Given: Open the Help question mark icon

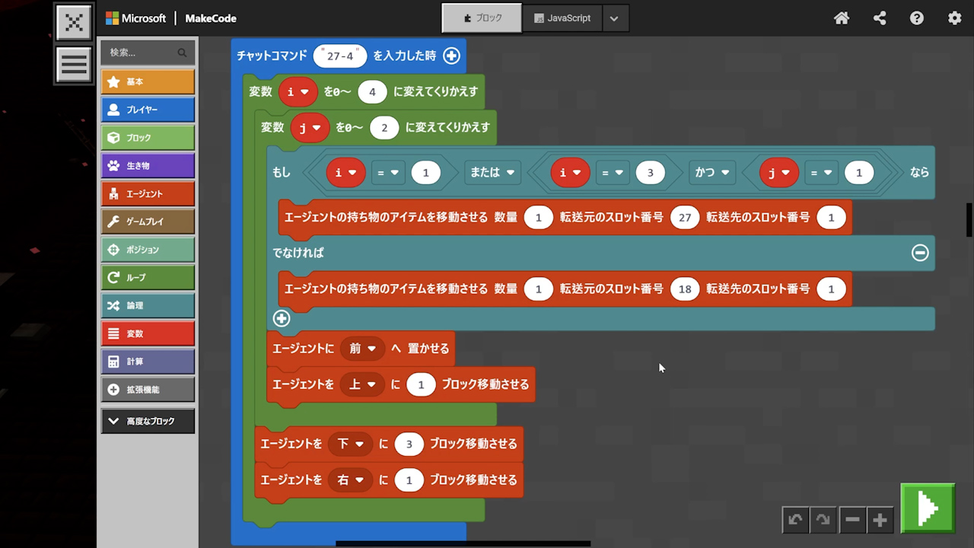Looking at the screenshot, I should pyautogui.click(x=917, y=18).
